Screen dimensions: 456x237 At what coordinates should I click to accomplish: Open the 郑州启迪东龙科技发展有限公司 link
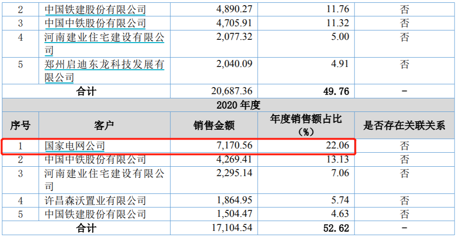(x=104, y=65)
